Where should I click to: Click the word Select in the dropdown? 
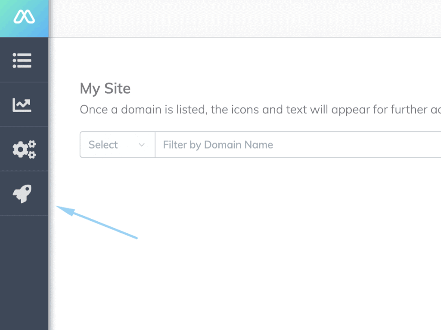click(103, 145)
